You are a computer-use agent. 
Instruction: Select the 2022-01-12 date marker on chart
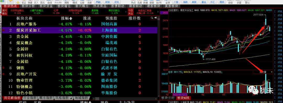tap(180, 95)
